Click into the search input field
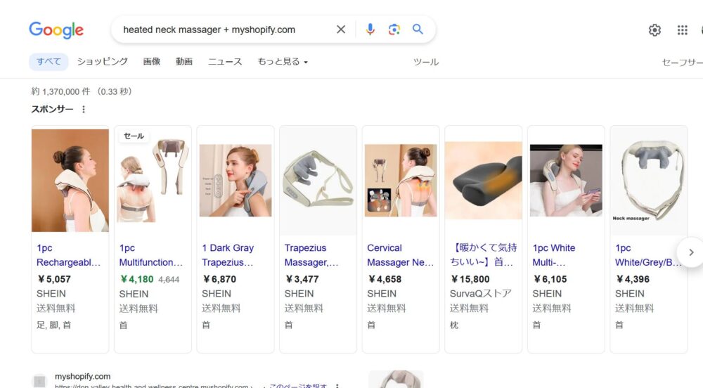The image size is (703, 388). pyautogui.click(x=225, y=30)
